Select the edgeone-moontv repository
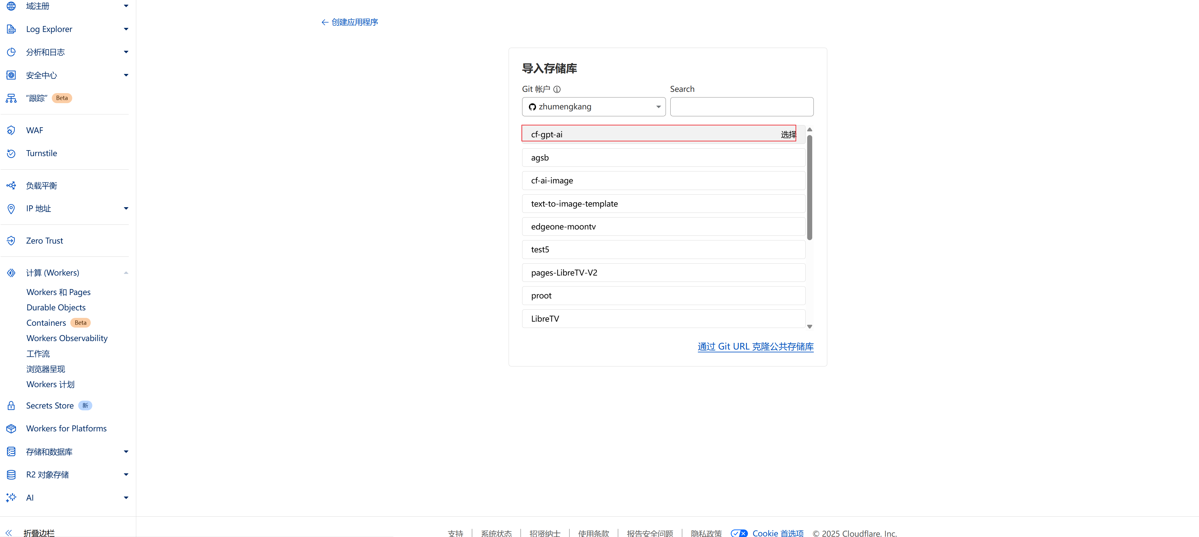Viewport: 1199px width, 537px height. click(x=664, y=227)
